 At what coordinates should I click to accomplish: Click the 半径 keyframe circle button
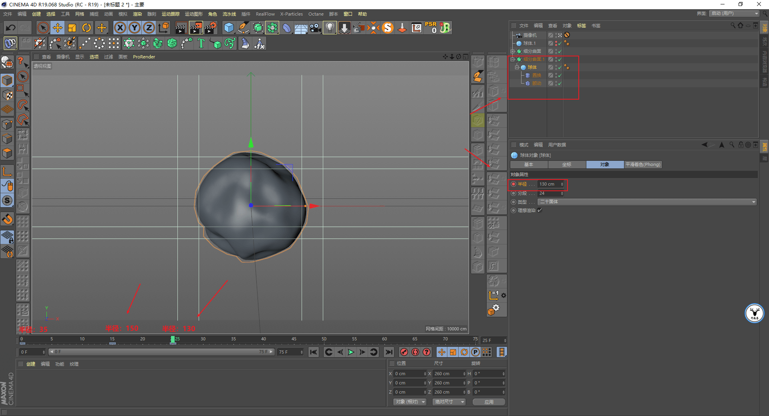(x=513, y=184)
